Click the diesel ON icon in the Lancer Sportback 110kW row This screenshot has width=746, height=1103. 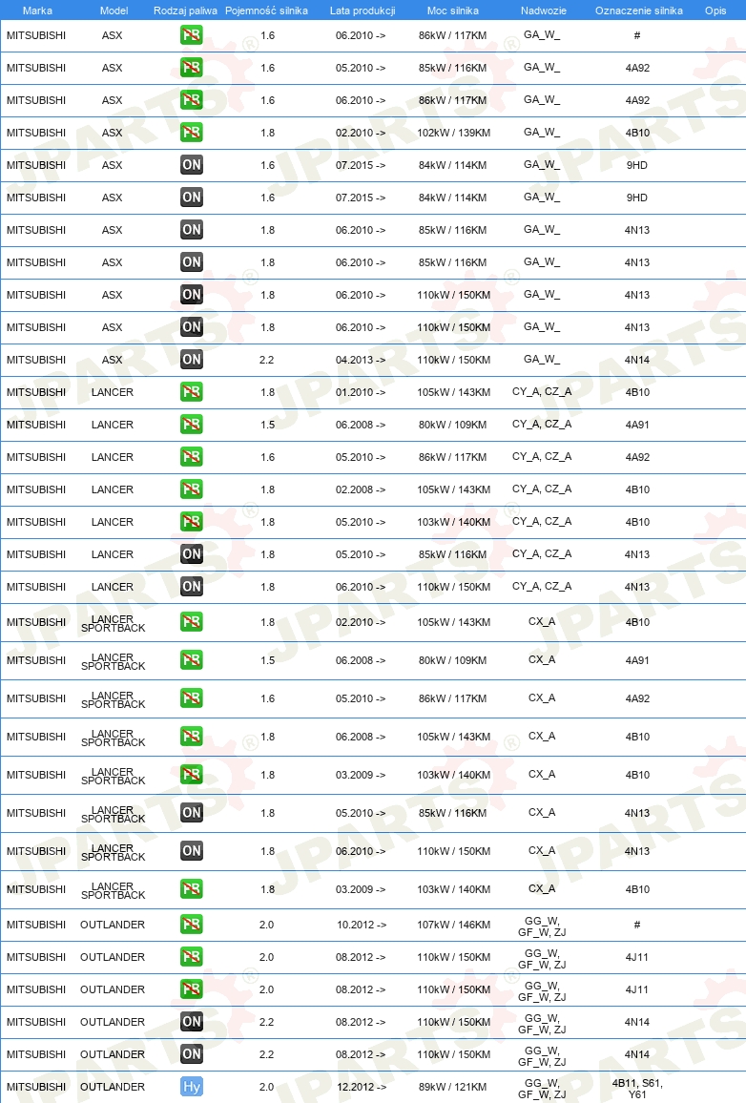click(x=191, y=850)
